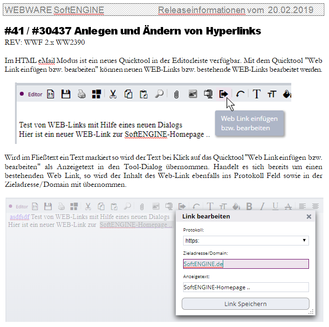Click the dimmed scissors icon in the greyed-out editor toolbar

click(88, 206)
